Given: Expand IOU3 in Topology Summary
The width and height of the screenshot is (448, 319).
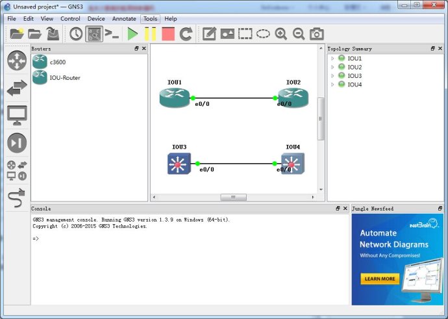Looking at the screenshot, I should [332, 76].
